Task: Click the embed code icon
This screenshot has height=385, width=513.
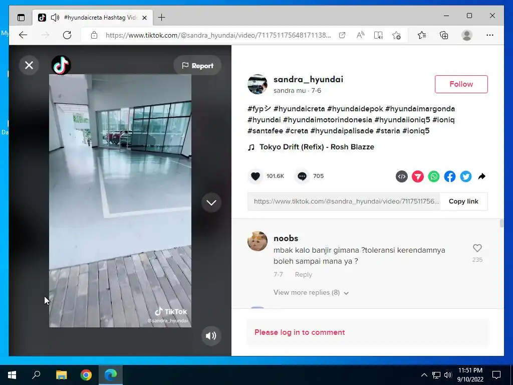Action: coord(402,177)
